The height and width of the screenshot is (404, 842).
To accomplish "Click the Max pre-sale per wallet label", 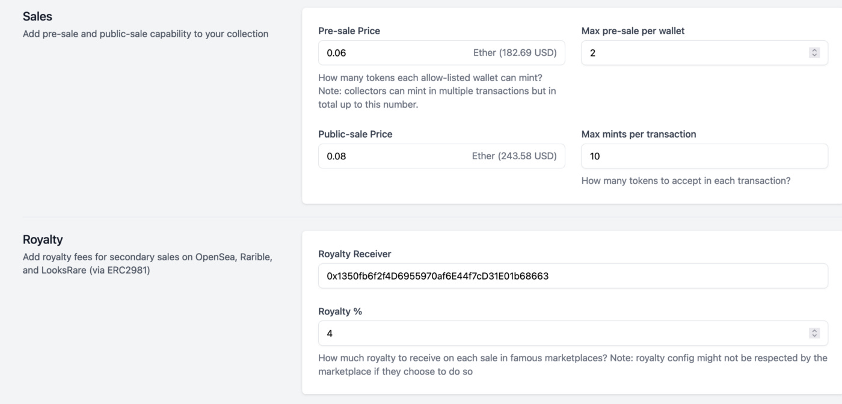I will [x=633, y=31].
